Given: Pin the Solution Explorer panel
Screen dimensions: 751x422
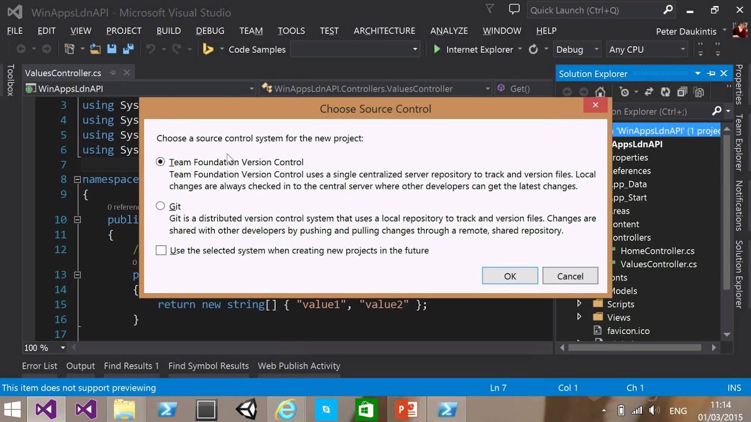Looking at the screenshot, I should click(x=711, y=73).
